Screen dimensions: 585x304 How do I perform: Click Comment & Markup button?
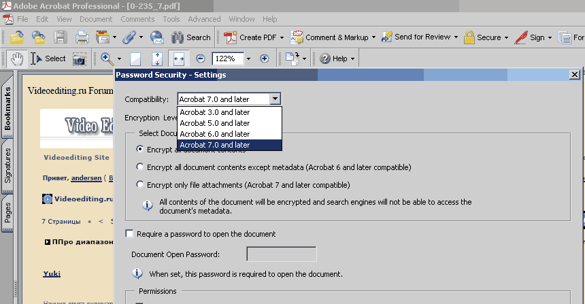point(329,37)
